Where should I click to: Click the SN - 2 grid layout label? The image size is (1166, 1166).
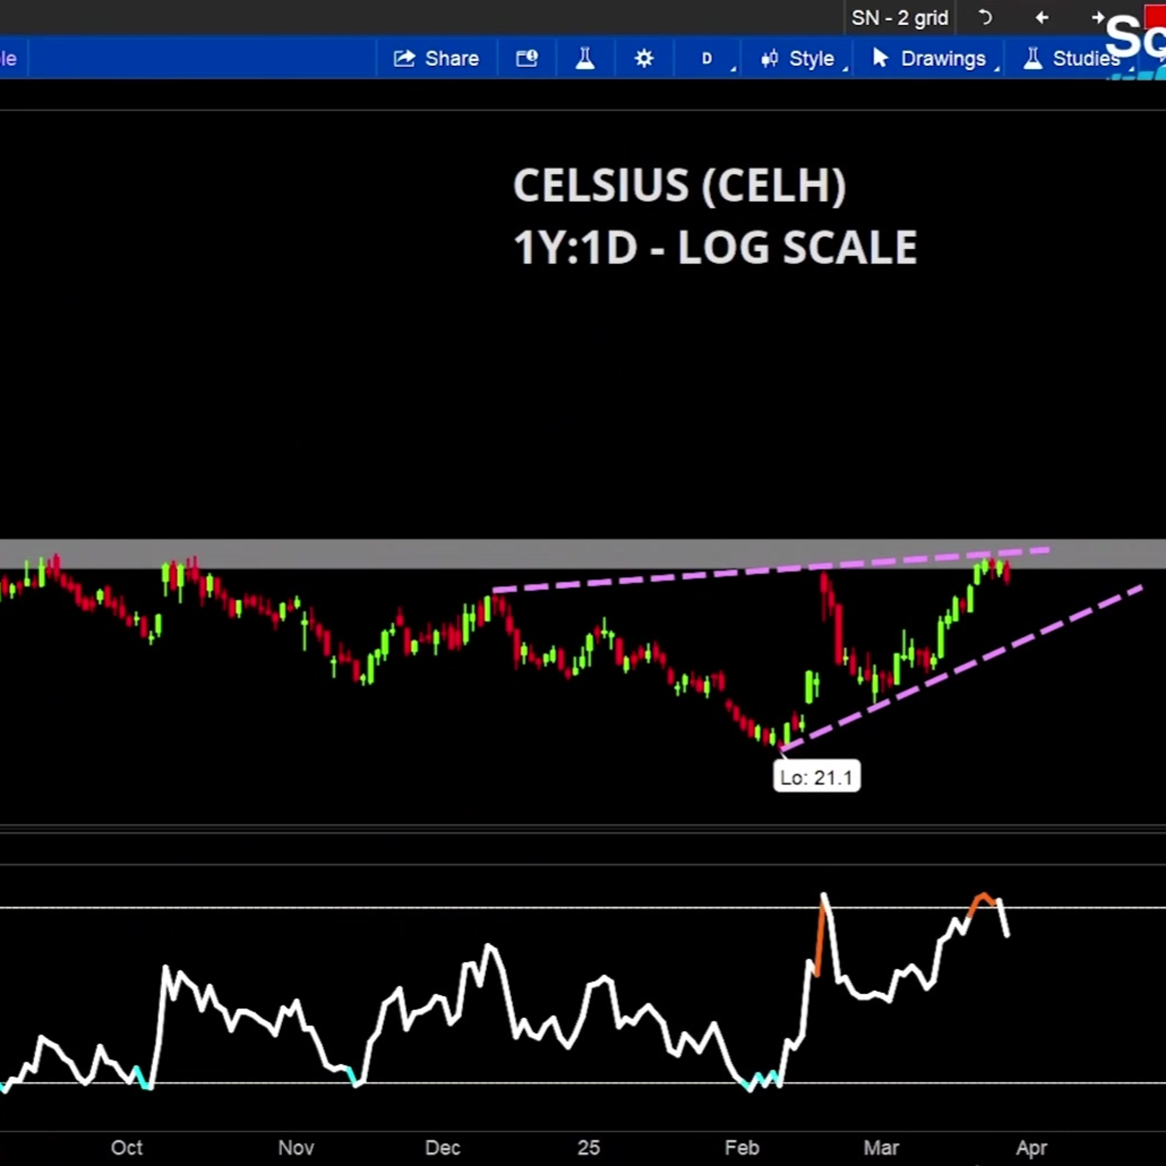[899, 18]
